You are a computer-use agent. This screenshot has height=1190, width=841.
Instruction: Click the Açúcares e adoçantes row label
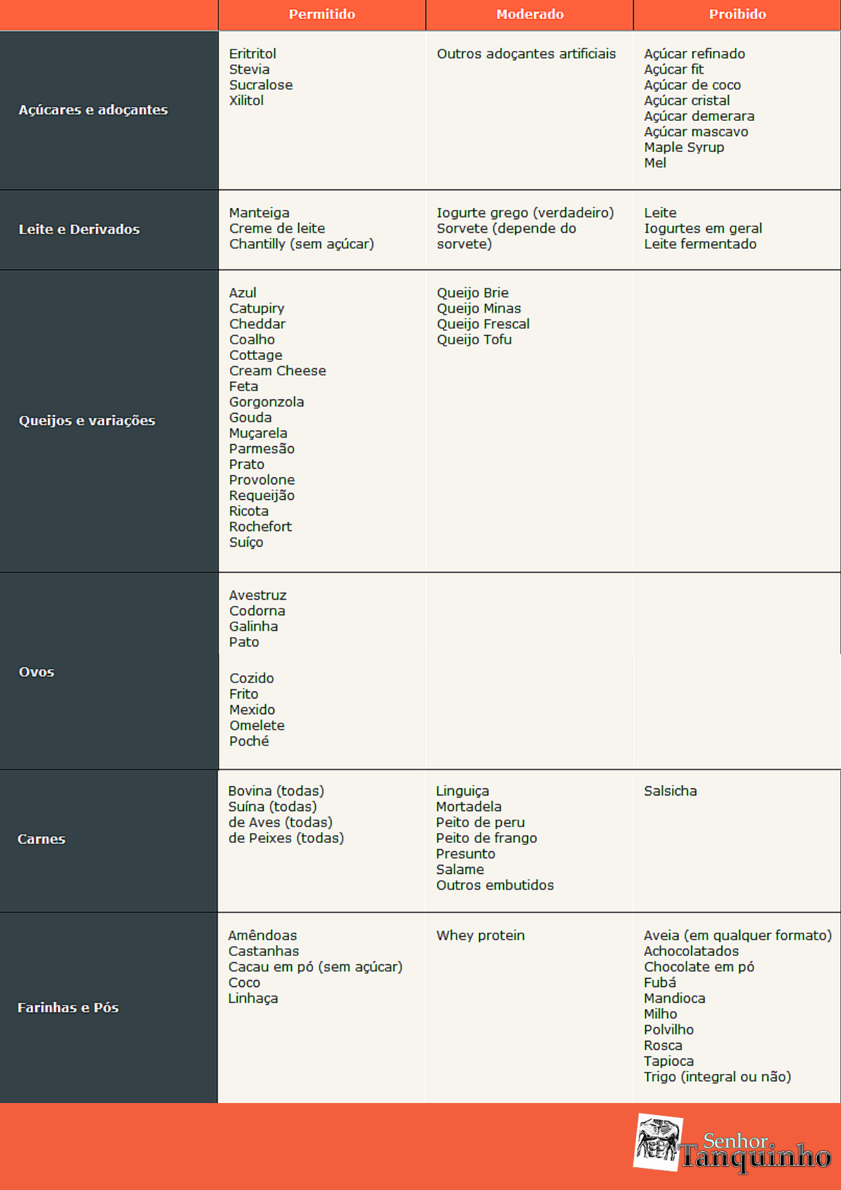click(x=93, y=110)
